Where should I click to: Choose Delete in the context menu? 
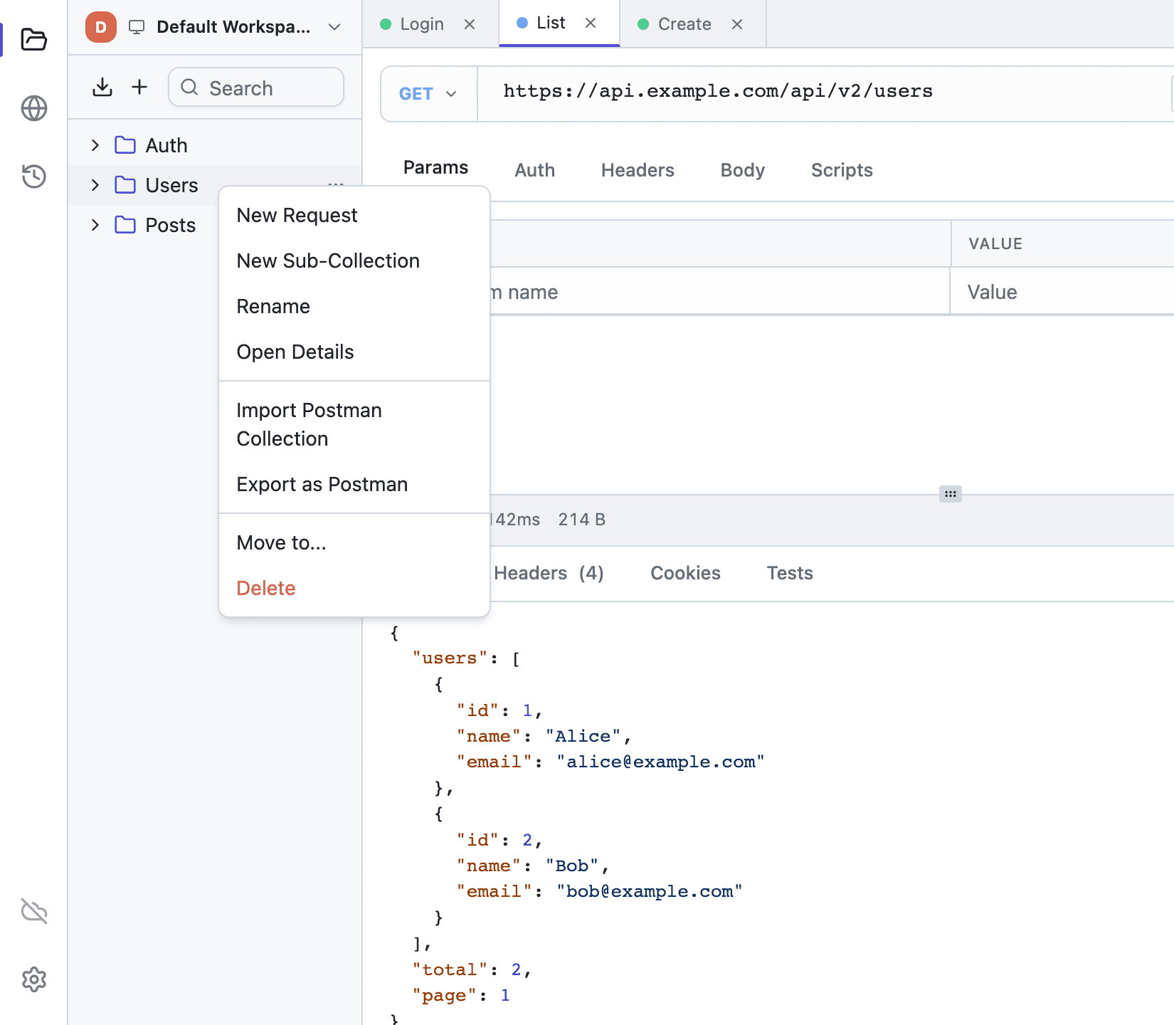354,588
